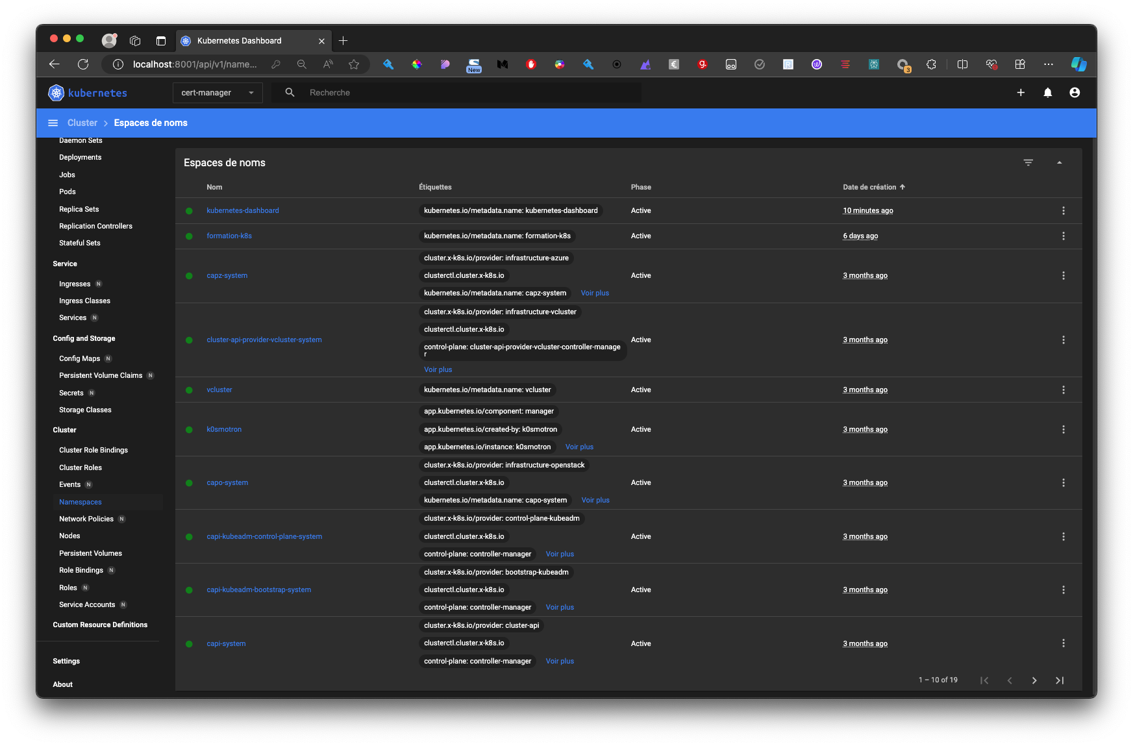The image size is (1133, 746).
Task: Show more labels for k0smotron
Action: click(x=579, y=447)
